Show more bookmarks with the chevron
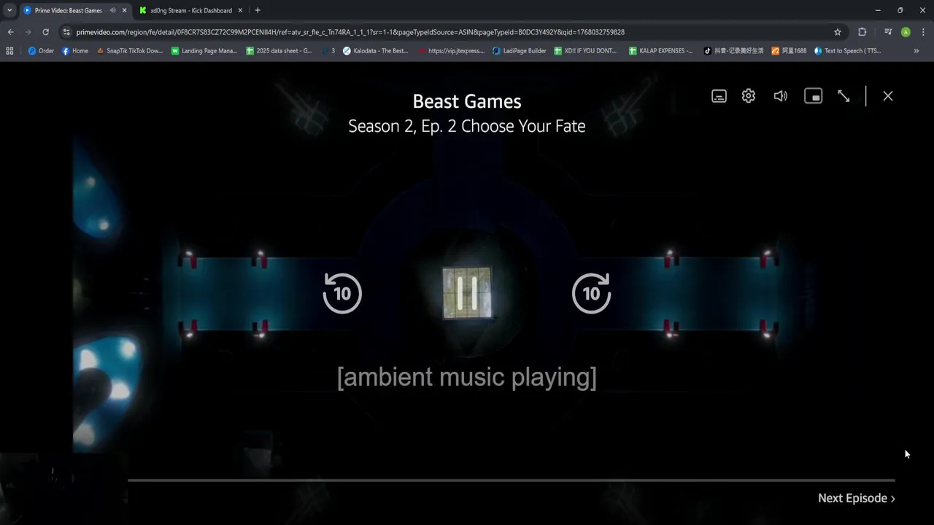 (x=916, y=51)
